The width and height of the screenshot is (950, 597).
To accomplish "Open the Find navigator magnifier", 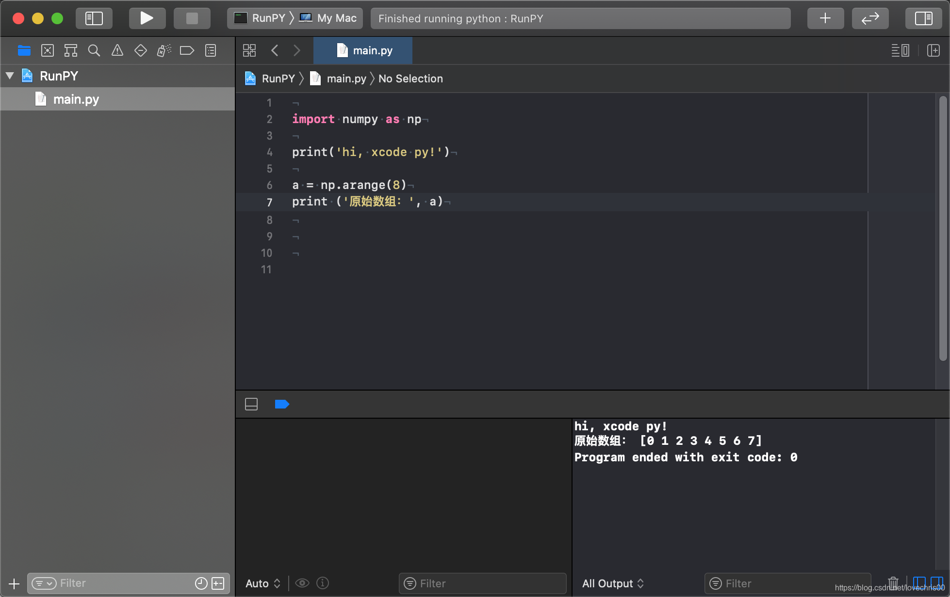I will [x=94, y=50].
